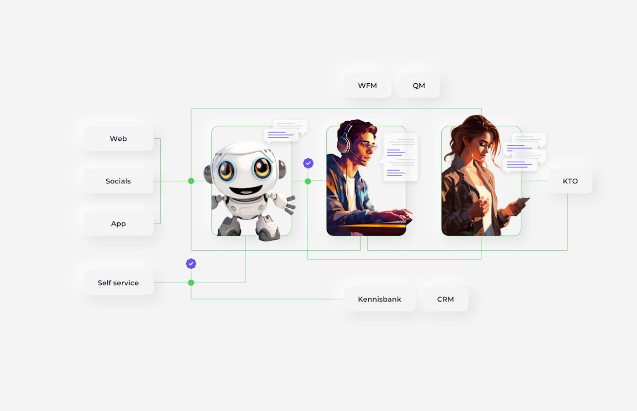This screenshot has height=411, width=637.
Task: Click green node between robot and agent
Action: tap(308, 181)
